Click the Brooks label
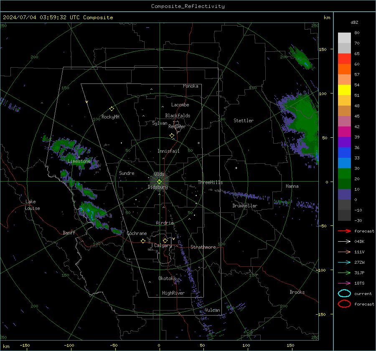The image size is (376, 351). point(297,292)
